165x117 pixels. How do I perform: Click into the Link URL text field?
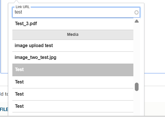coord(74,12)
